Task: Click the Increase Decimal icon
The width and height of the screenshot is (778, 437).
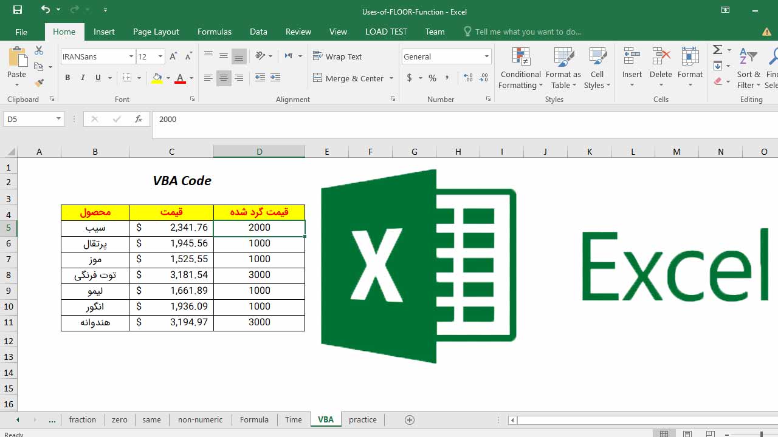Action: click(468, 78)
